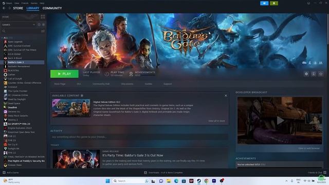Open the Friends menu
Image resolution: width=329 pixels, height=185 pixels.
[x=25, y=3]
